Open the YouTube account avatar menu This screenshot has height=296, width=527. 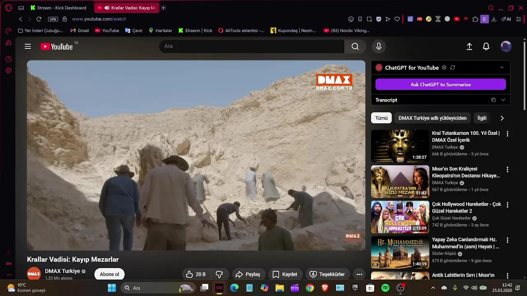(506, 46)
